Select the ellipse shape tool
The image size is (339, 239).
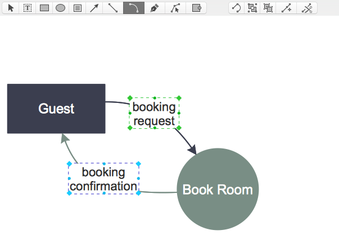coord(61,8)
